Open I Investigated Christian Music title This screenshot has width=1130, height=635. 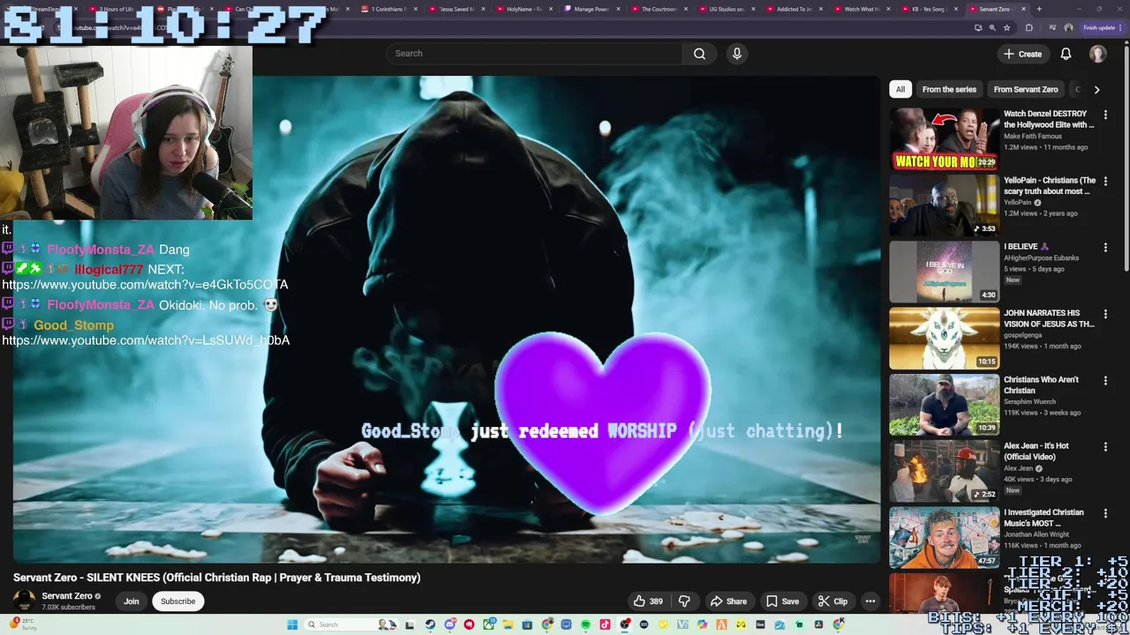(x=1043, y=518)
